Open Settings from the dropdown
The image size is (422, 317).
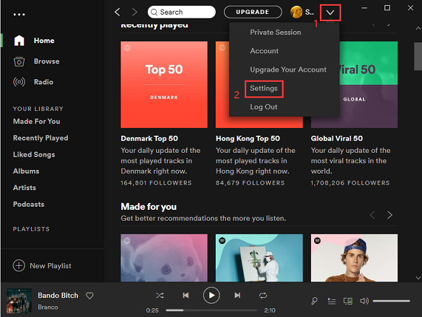click(x=264, y=89)
